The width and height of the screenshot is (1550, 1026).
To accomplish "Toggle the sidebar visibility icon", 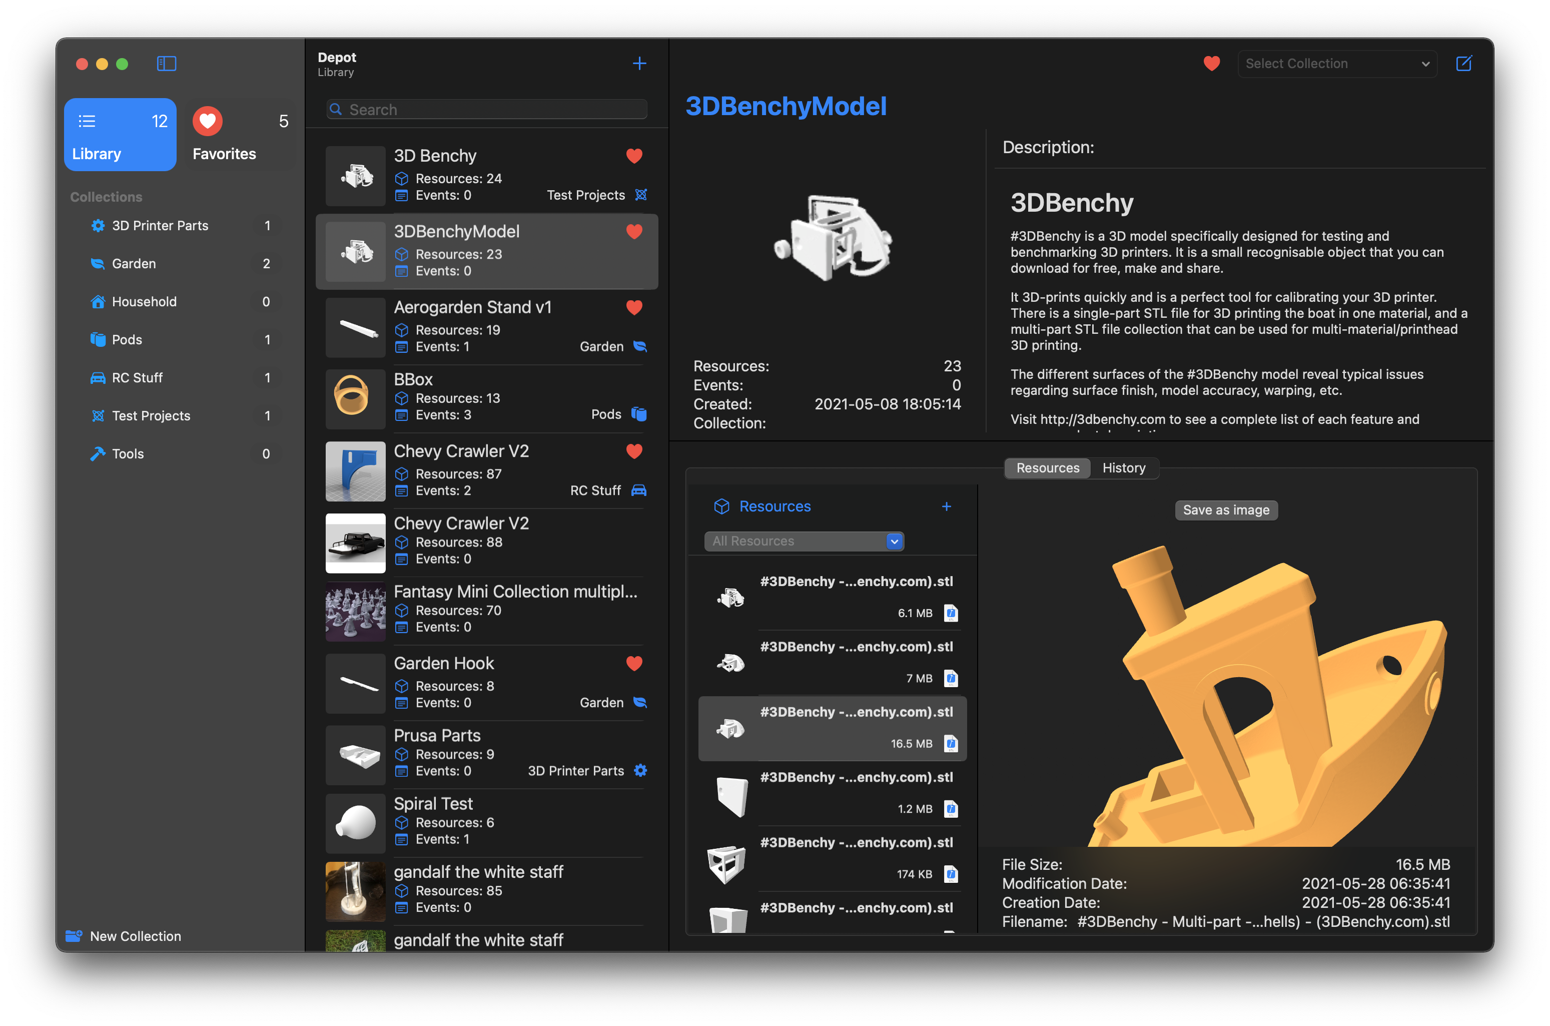I will [166, 64].
